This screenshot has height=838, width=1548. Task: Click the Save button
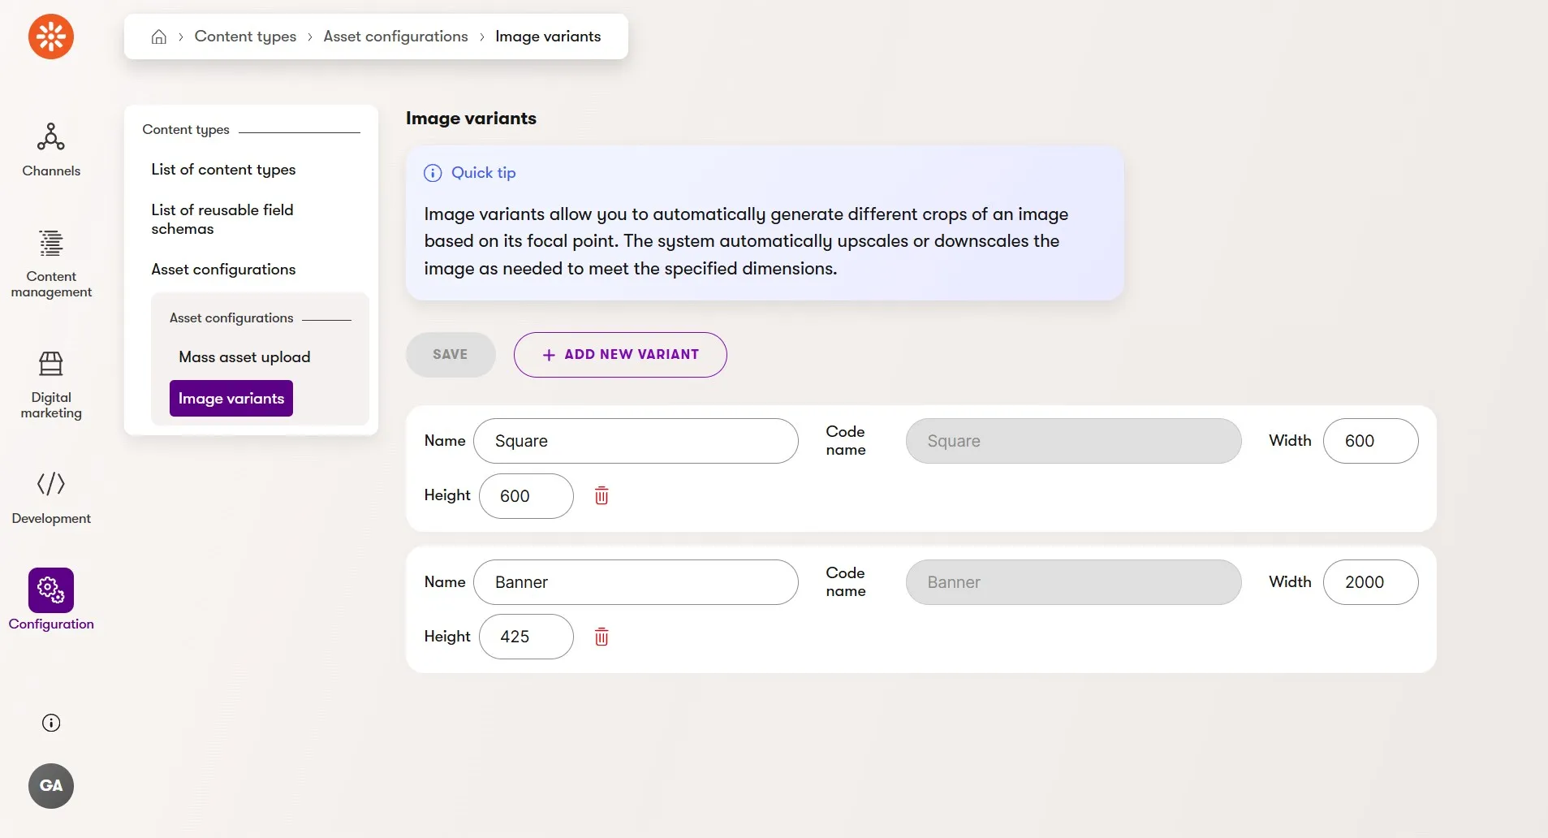[451, 355]
